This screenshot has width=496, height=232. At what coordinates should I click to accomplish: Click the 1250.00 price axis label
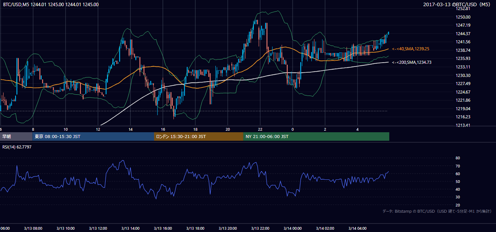click(x=463, y=17)
